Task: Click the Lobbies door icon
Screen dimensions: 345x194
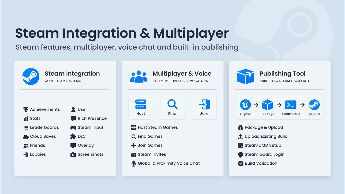Action: coord(26,154)
